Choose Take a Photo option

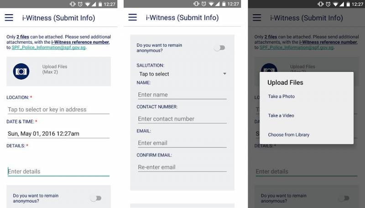tap(282, 96)
